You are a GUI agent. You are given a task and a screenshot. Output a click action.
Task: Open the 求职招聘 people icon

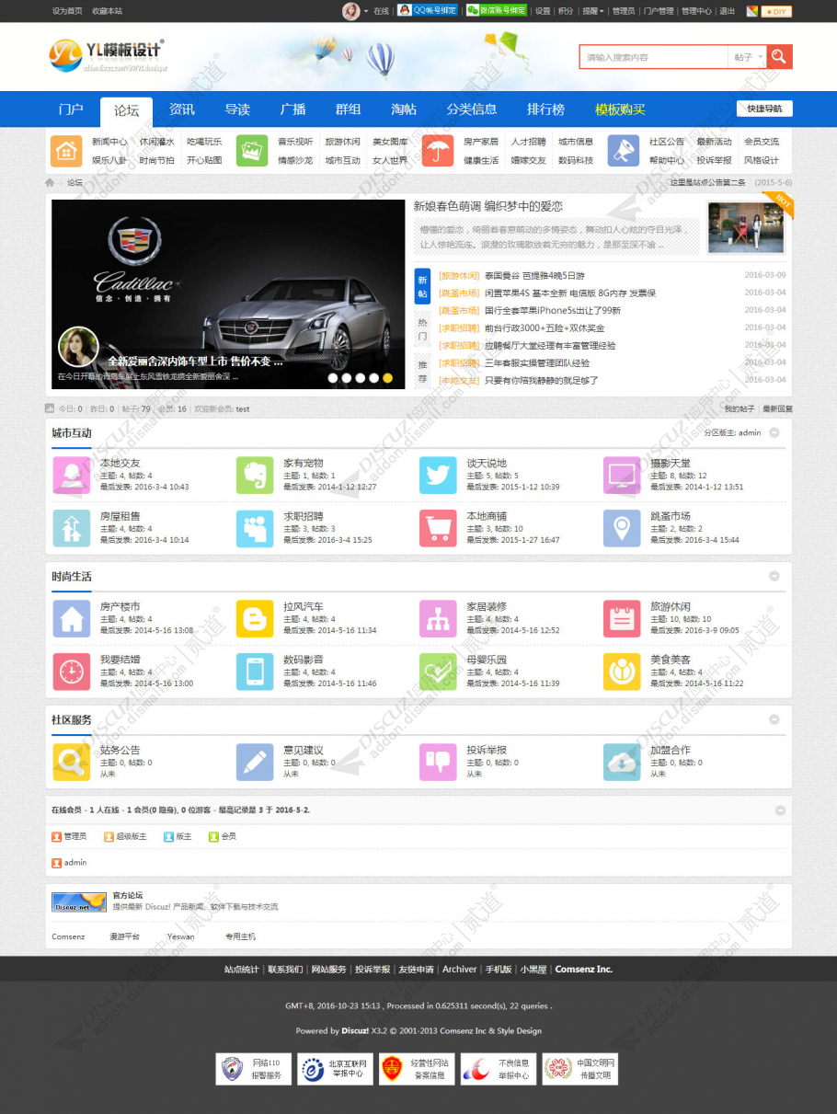click(255, 528)
